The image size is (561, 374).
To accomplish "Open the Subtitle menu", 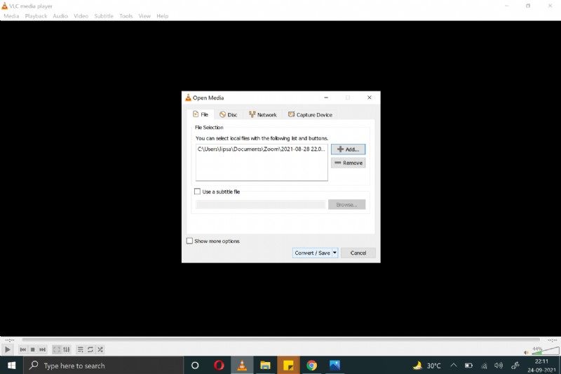I will (104, 16).
